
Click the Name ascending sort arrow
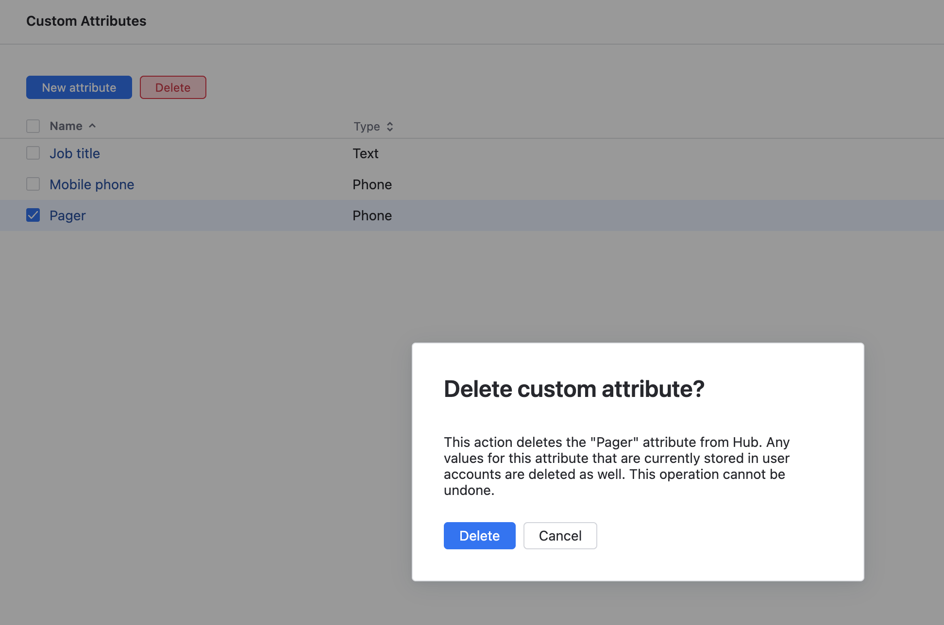tap(92, 126)
